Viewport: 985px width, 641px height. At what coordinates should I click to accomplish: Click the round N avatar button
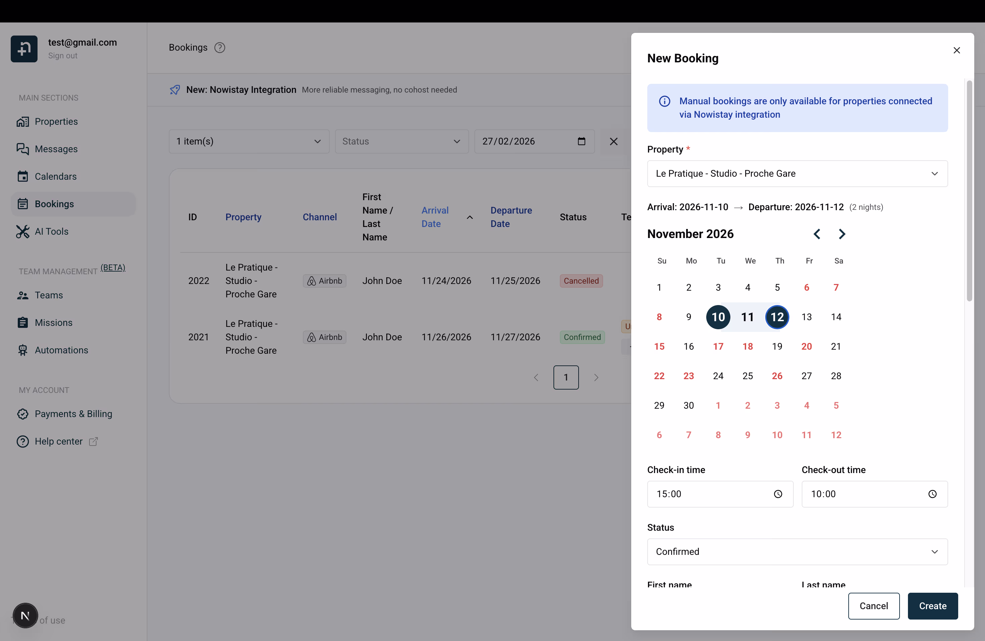25,616
